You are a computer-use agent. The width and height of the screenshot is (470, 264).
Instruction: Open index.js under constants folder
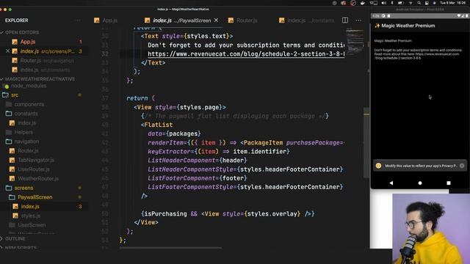[23, 122]
